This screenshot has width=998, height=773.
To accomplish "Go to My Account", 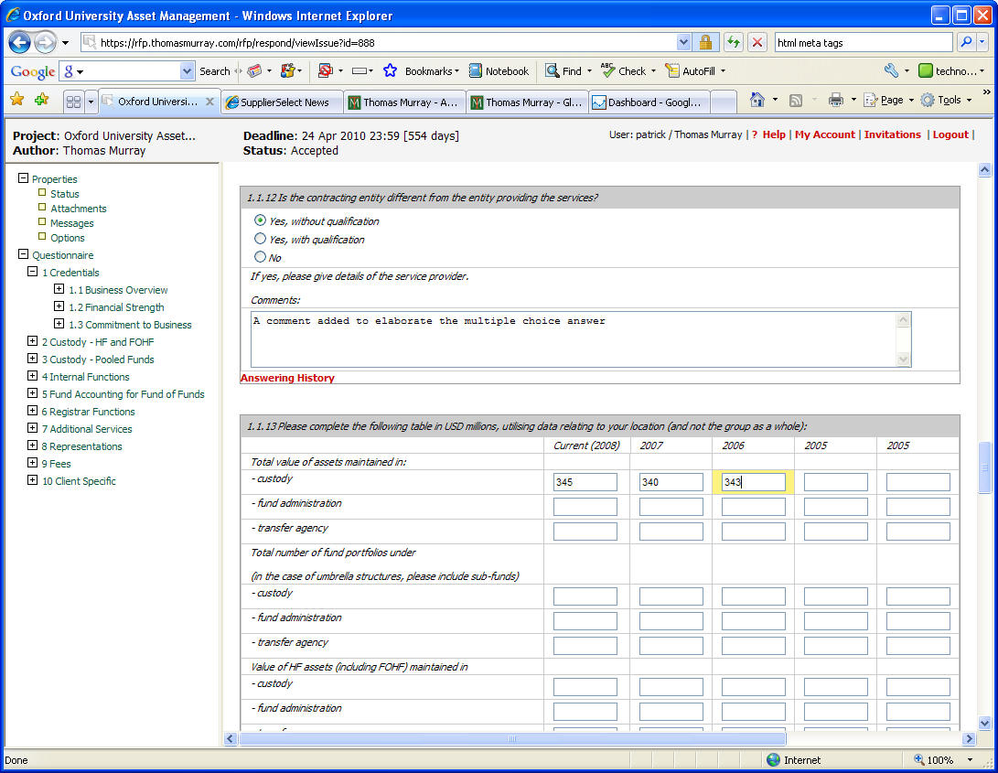I will point(825,134).
